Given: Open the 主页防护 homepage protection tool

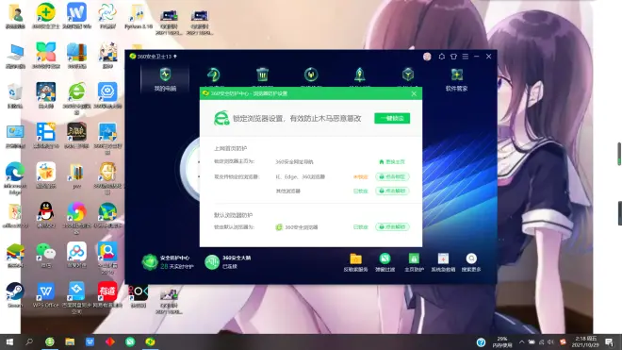Looking at the screenshot, I should [x=414, y=262].
